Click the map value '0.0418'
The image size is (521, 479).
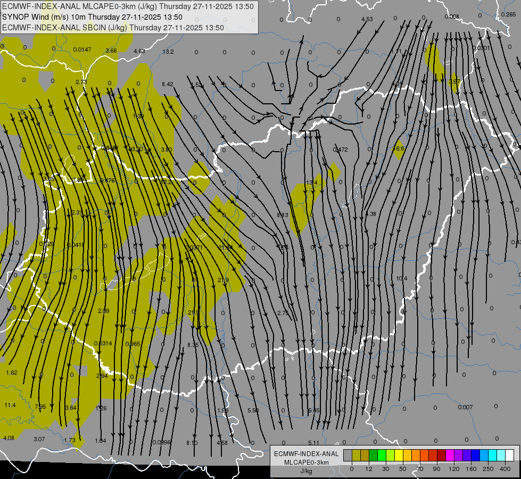pos(76,245)
